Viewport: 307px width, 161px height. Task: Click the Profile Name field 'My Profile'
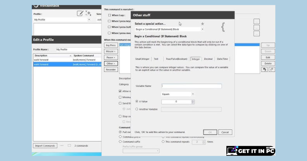click(79, 49)
